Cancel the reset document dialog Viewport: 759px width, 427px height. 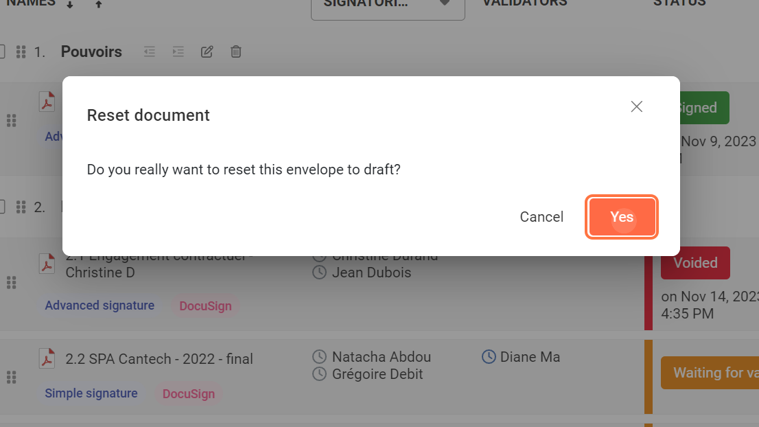click(x=541, y=217)
